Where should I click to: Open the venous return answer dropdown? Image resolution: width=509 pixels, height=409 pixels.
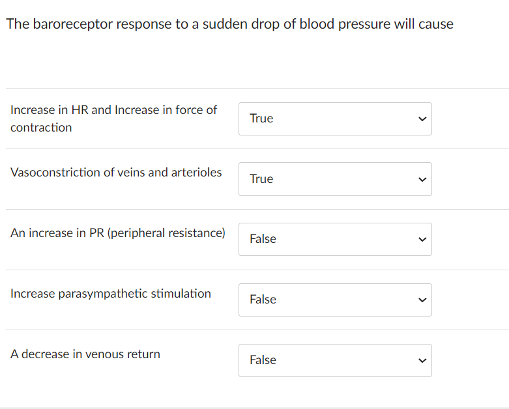335,360
